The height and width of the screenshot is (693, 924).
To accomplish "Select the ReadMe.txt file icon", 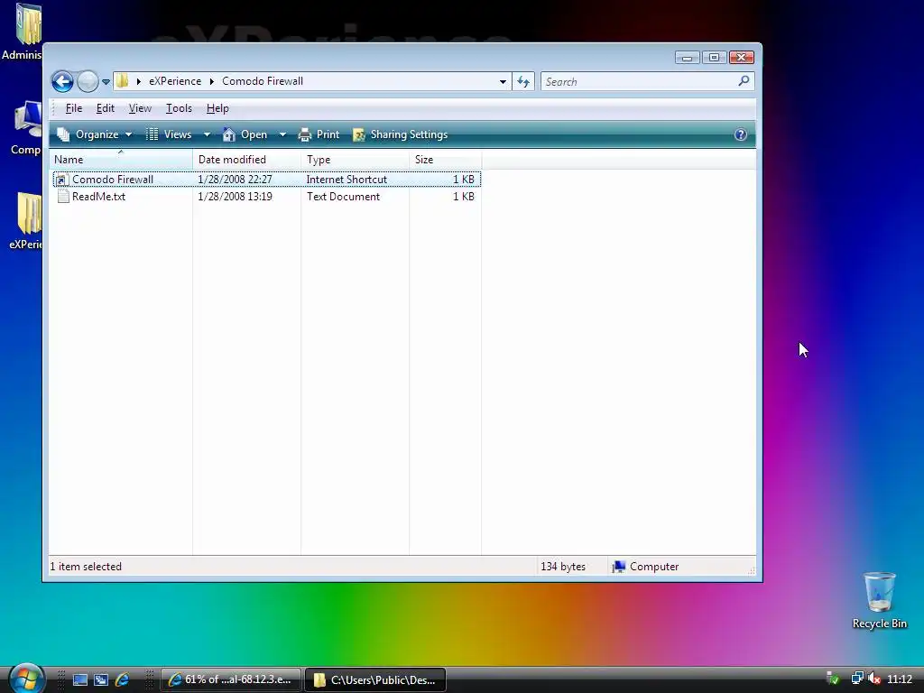I will tap(63, 196).
